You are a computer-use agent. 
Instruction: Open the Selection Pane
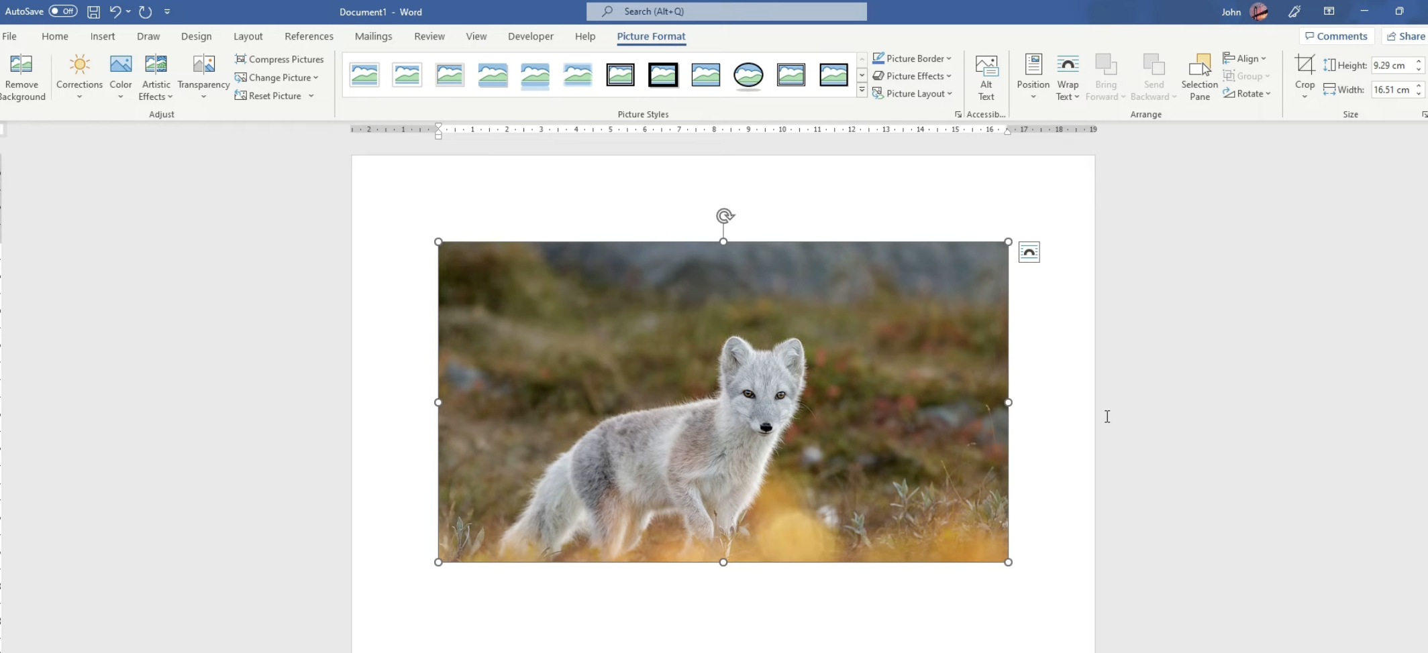[1199, 76]
